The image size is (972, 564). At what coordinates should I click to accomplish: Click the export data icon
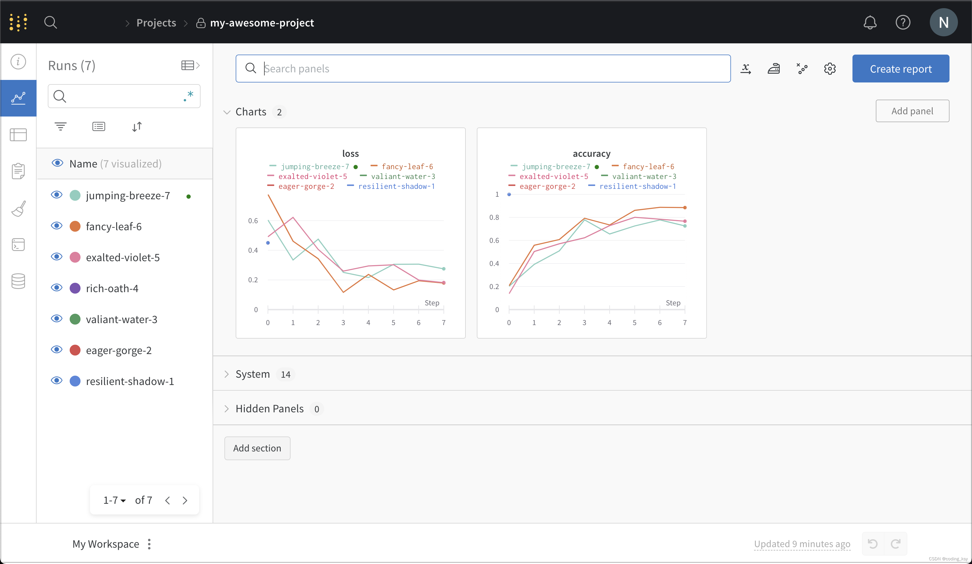[x=745, y=68]
